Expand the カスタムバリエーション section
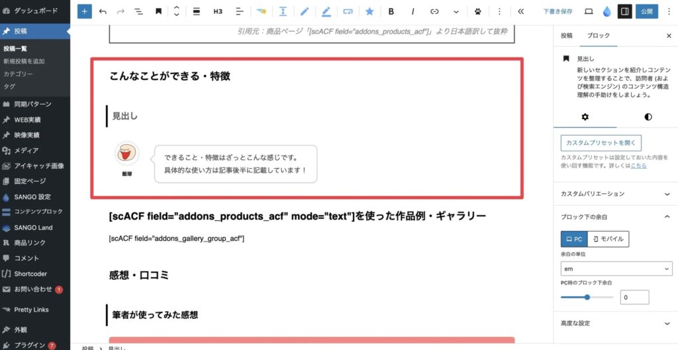Viewport: 678px width, 350px height. click(615, 194)
